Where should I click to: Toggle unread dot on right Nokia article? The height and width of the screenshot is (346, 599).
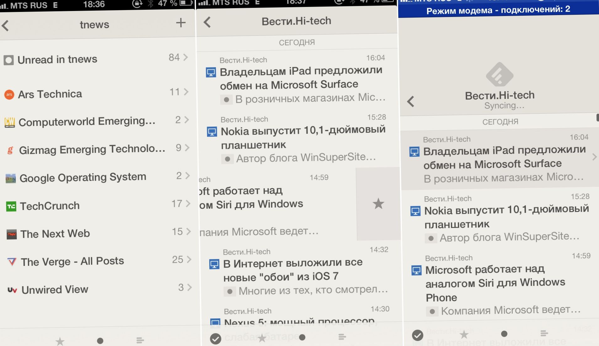click(431, 239)
